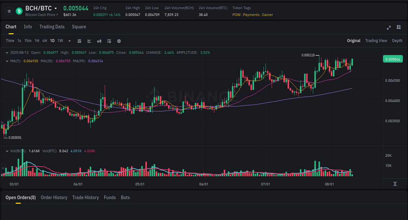Favorite BCH/BTC with the star icon
The height and width of the screenshot is (220, 408).
[9, 11]
